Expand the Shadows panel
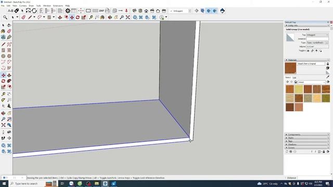Screen dimensions: 333x187 pos(307,144)
